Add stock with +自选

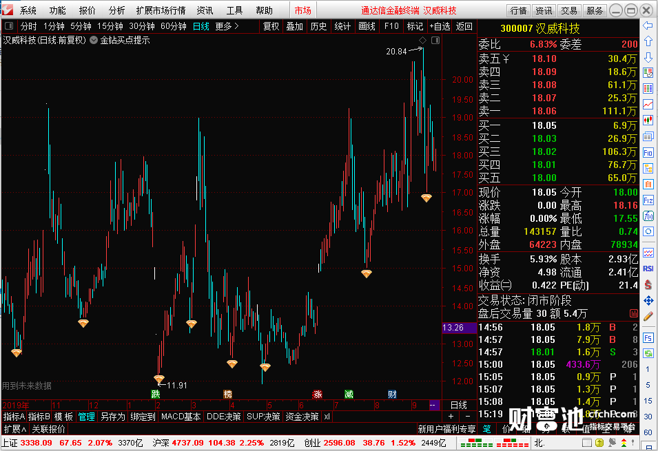click(x=440, y=26)
